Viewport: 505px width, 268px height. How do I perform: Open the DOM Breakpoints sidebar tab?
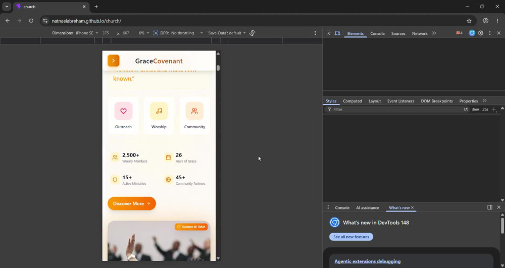point(437,101)
